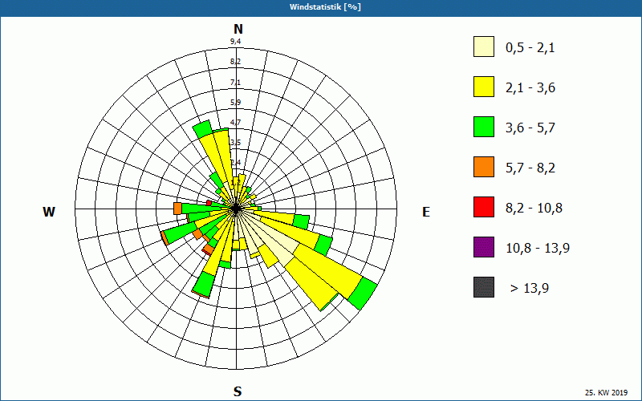Click the green tip of the longest southeast bar
This screenshot has width=642, height=401.
(363, 294)
